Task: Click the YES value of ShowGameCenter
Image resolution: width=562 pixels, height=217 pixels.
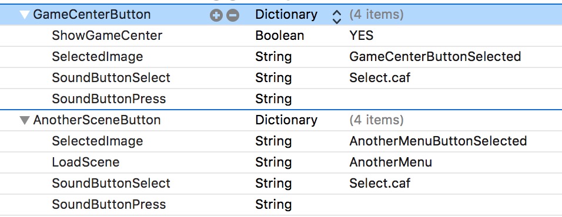Action: point(362,36)
